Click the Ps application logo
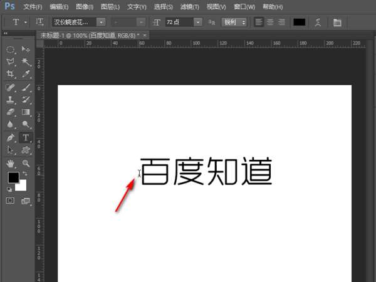This screenshot has height=282, width=376. pyautogui.click(x=9, y=6)
